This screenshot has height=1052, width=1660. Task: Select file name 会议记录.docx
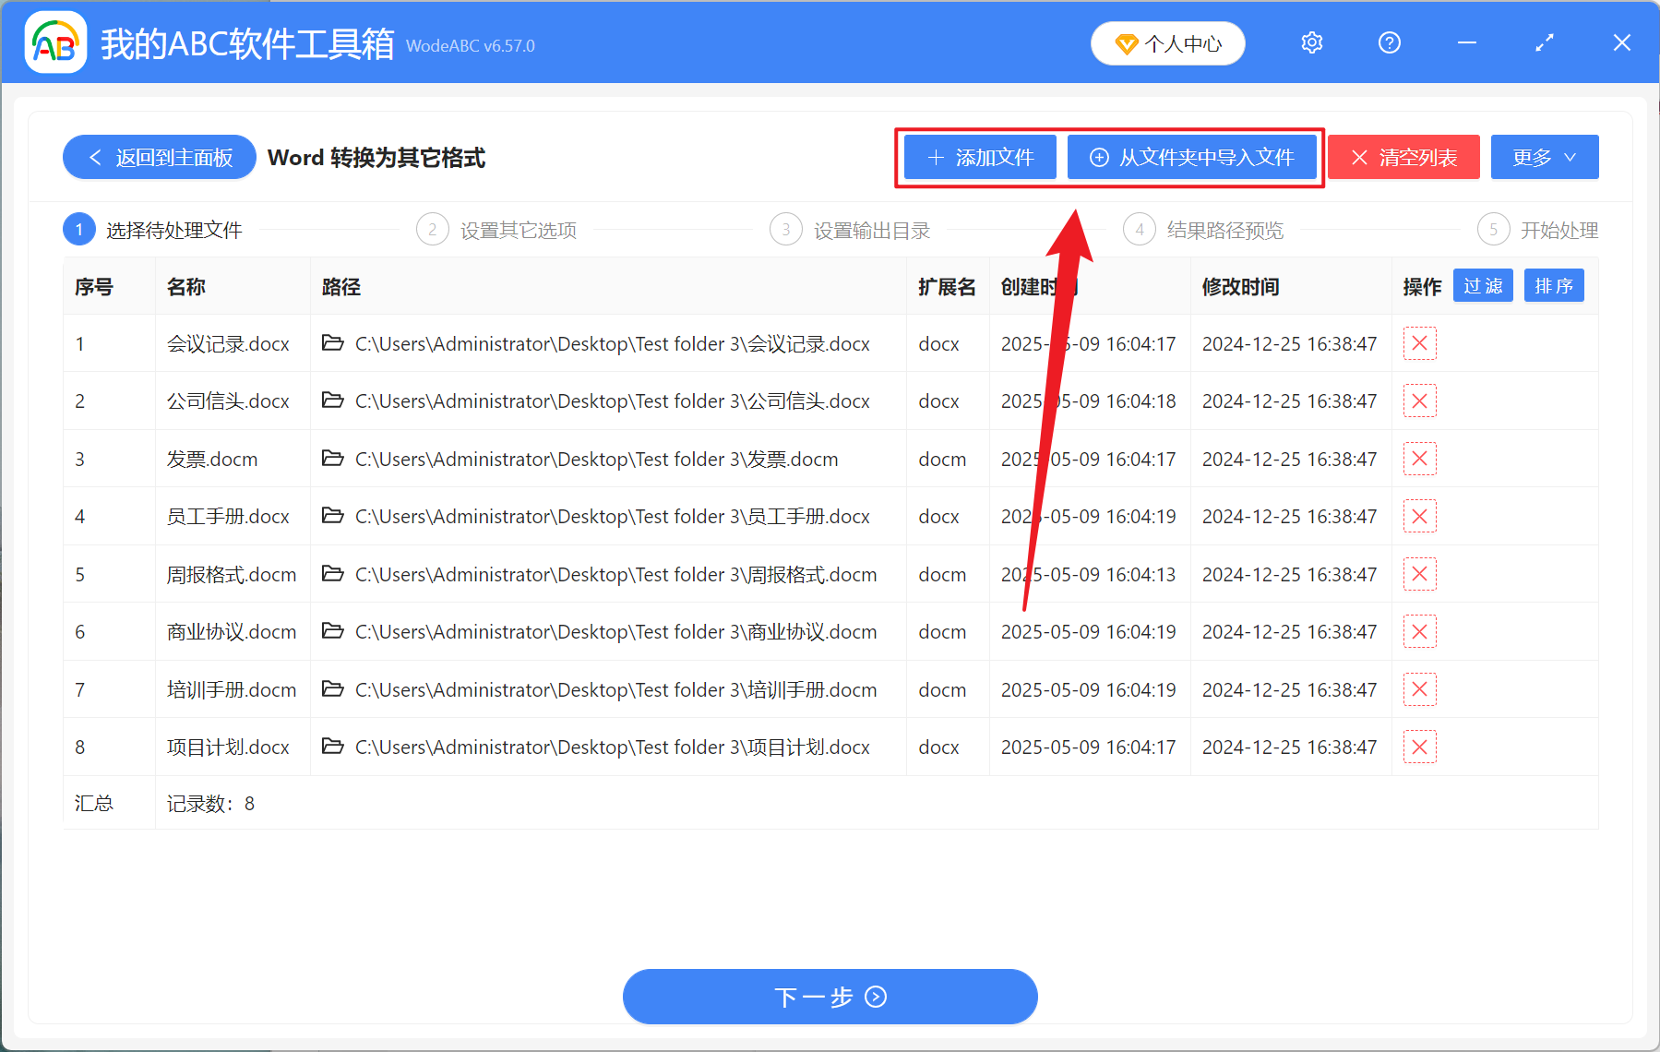(x=228, y=344)
